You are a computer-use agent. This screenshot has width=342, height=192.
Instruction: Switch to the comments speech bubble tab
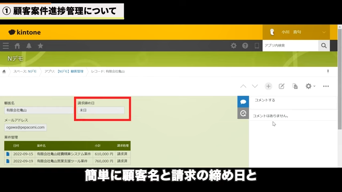tap(243, 102)
